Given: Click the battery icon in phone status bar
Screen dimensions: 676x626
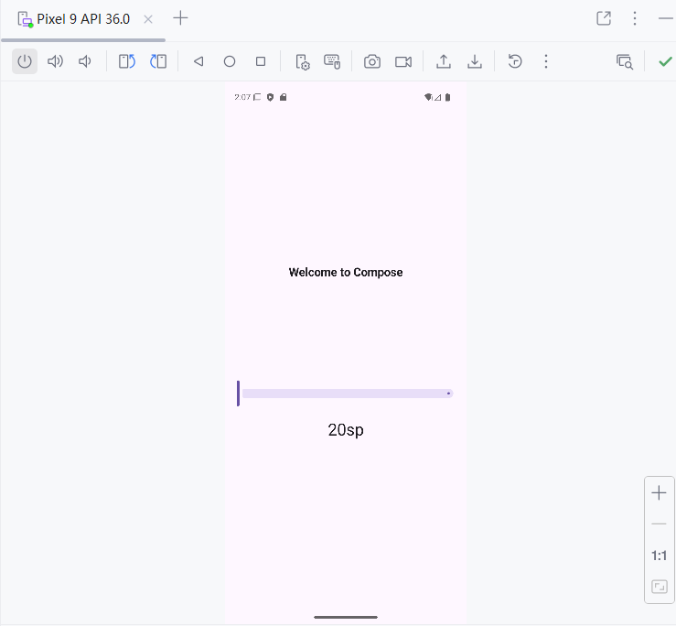Looking at the screenshot, I should tap(447, 98).
